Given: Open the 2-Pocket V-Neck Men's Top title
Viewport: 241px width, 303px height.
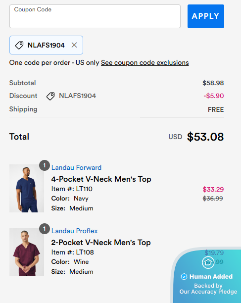Looking at the screenshot, I should 101,243.
